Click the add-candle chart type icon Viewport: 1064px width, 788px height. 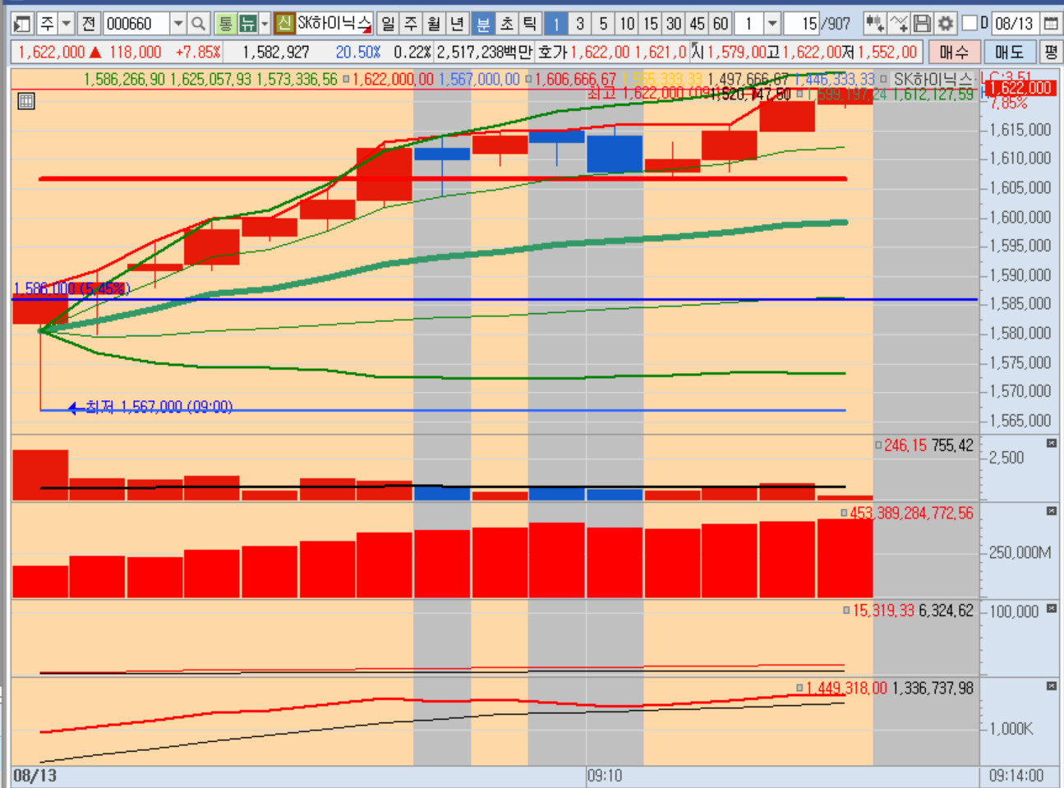pyautogui.click(x=875, y=24)
